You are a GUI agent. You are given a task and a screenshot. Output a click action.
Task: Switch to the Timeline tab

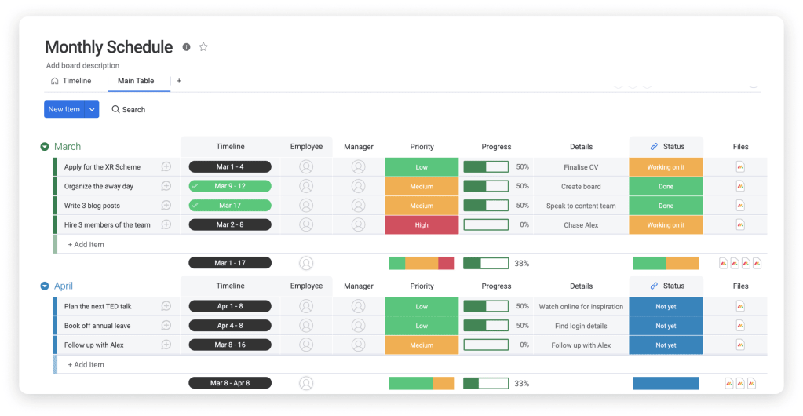point(71,81)
